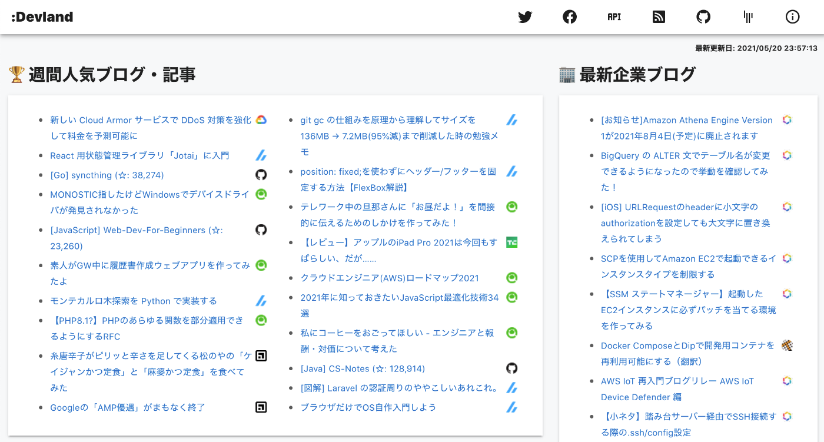Open [図解] Laravel の認証周り article
This screenshot has height=442, width=824.
click(x=400, y=388)
